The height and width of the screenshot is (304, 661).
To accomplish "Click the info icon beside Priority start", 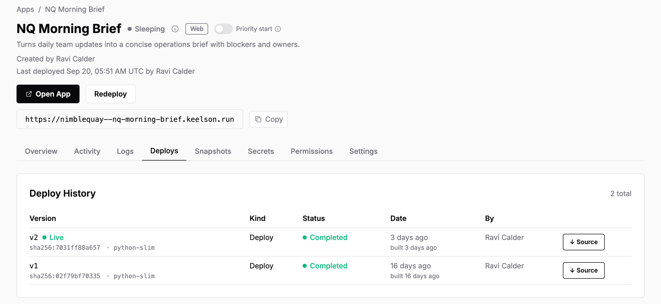I will (278, 29).
